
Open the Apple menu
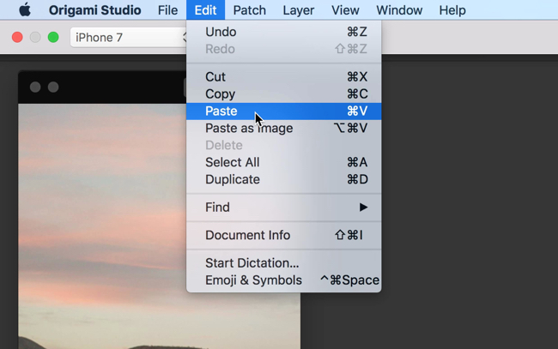click(24, 10)
